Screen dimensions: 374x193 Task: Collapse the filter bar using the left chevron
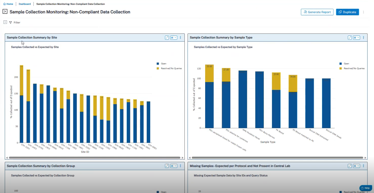pos(5,22)
